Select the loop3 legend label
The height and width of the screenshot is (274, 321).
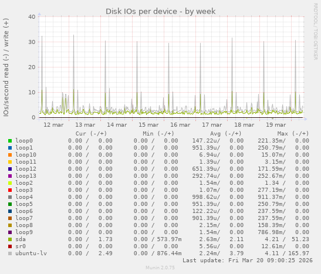[x=24, y=190]
